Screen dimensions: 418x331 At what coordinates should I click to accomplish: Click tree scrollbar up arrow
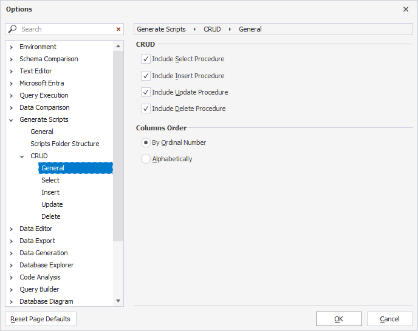[x=118, y=46]
